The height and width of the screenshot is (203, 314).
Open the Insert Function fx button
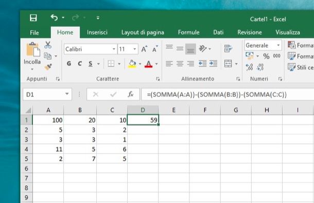point(131,94)
